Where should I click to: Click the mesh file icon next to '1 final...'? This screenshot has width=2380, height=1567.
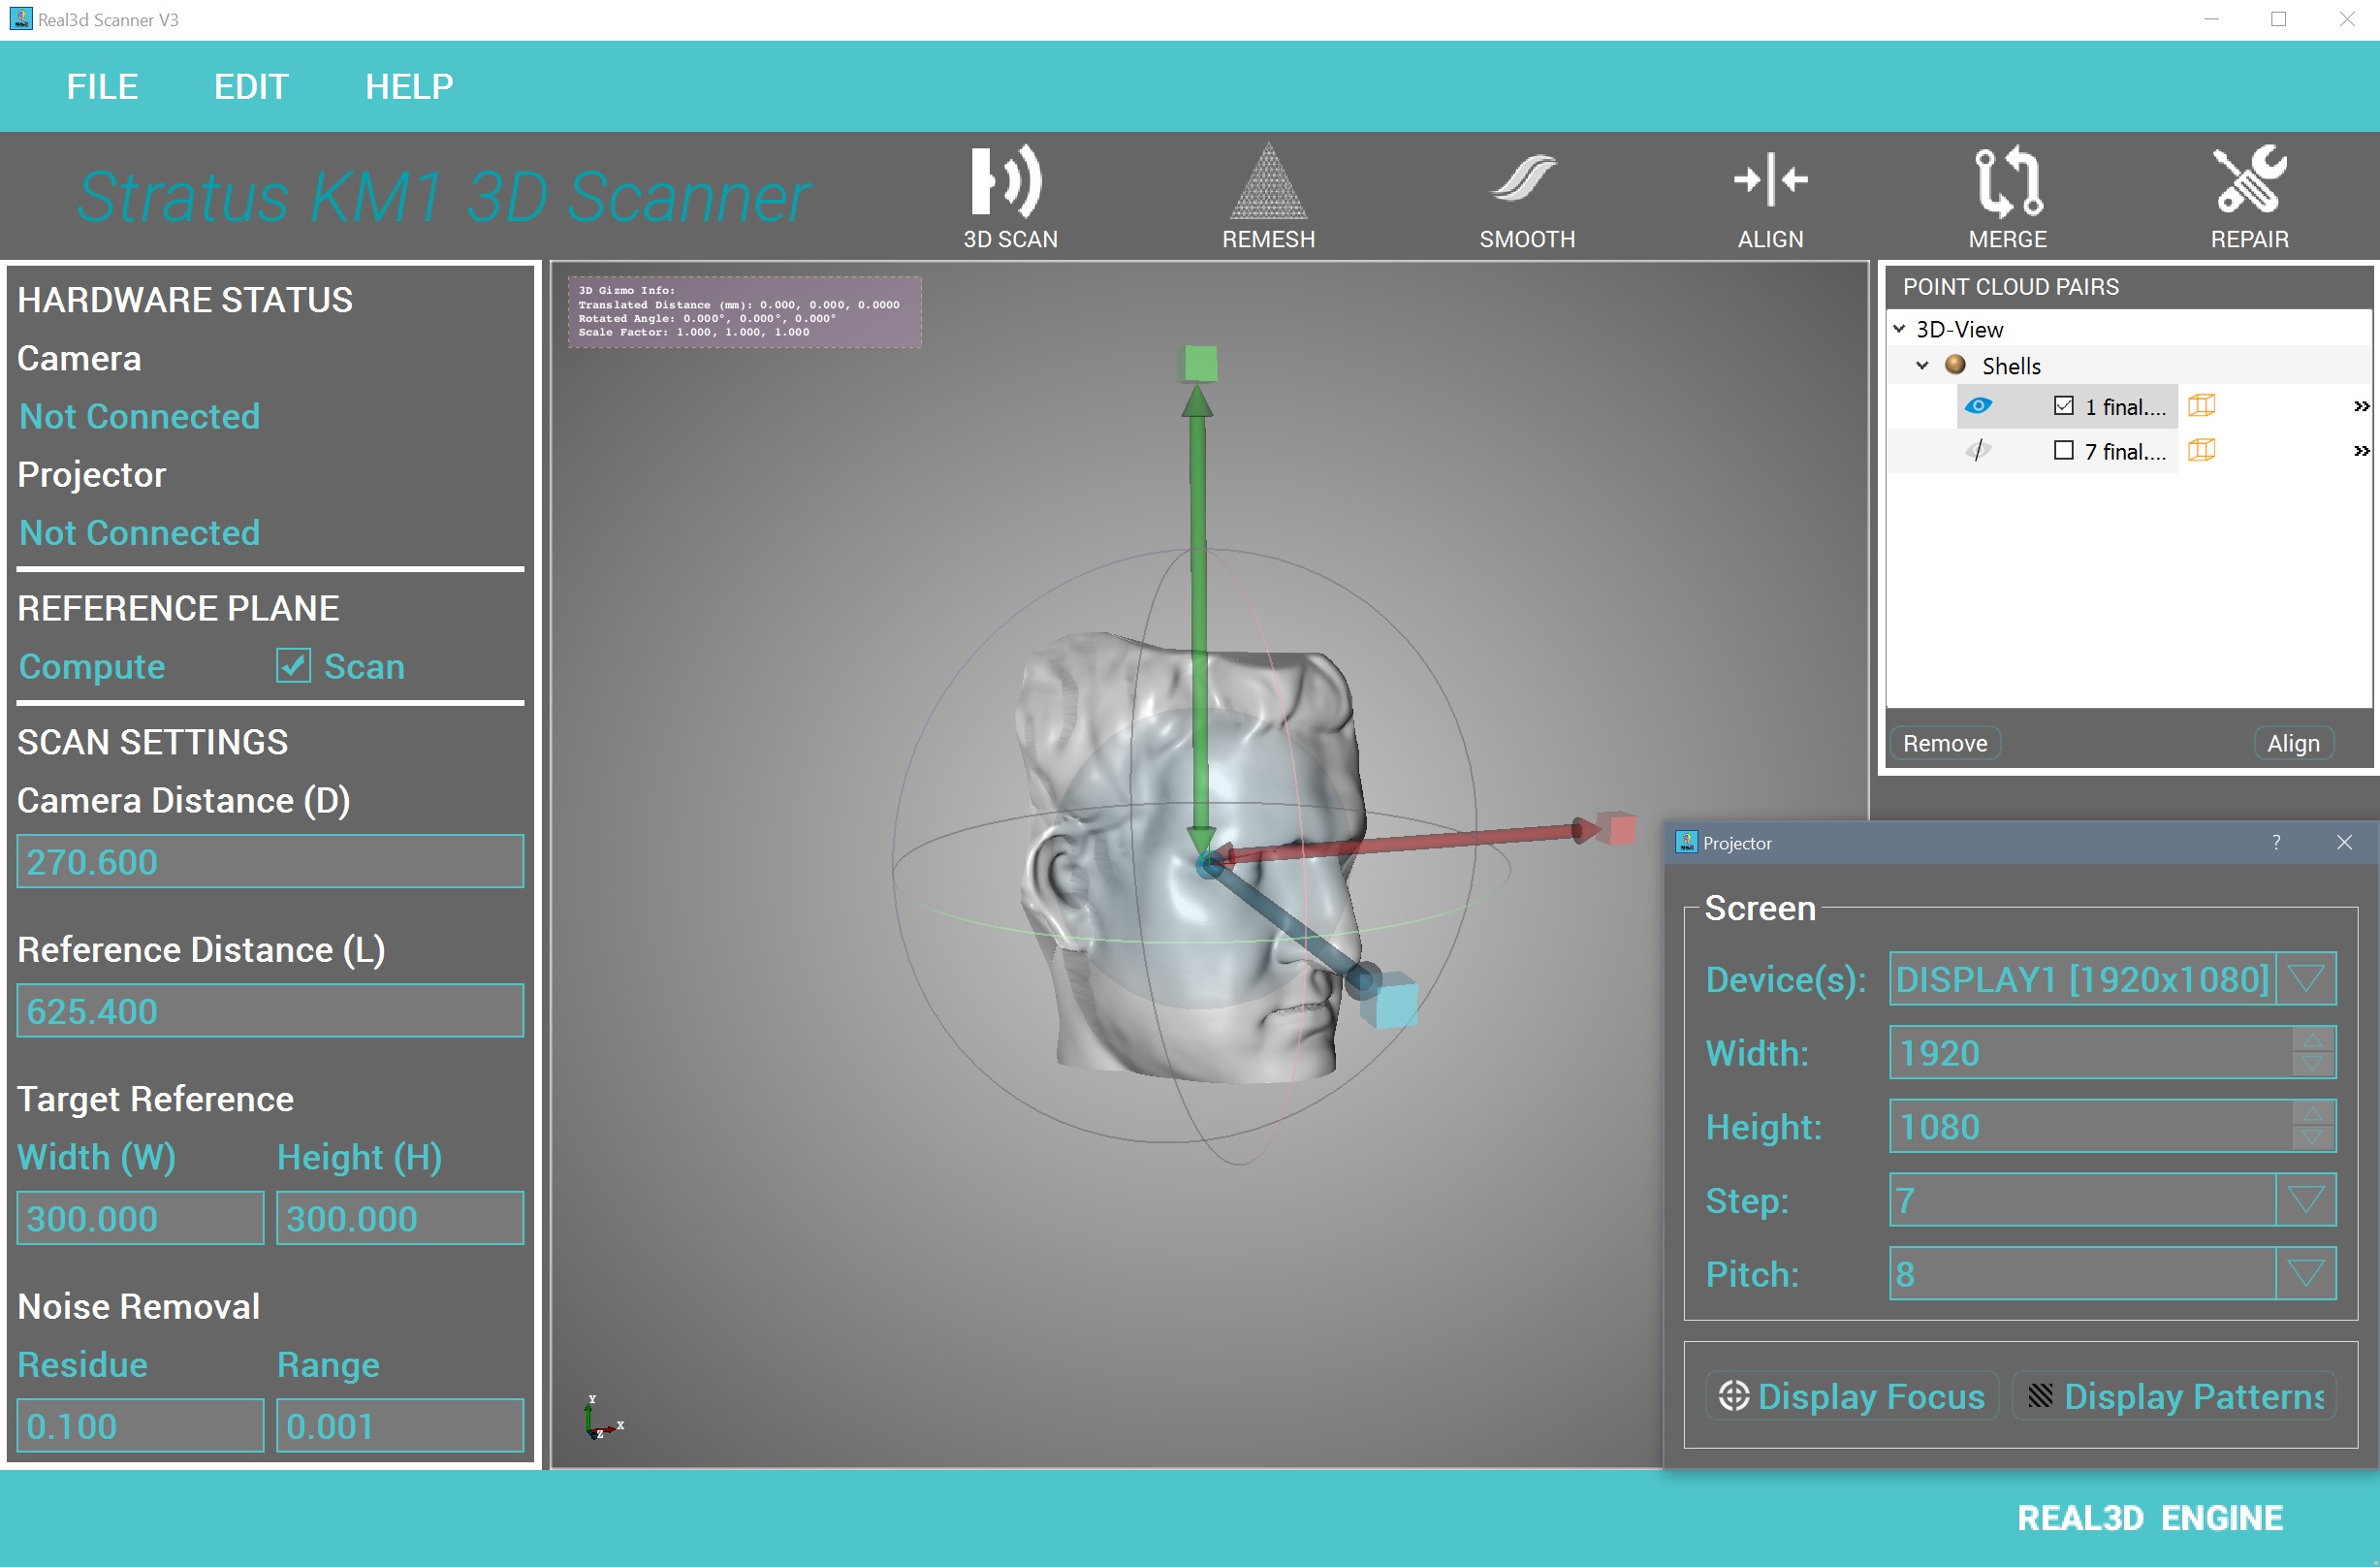coord(2200,405)
